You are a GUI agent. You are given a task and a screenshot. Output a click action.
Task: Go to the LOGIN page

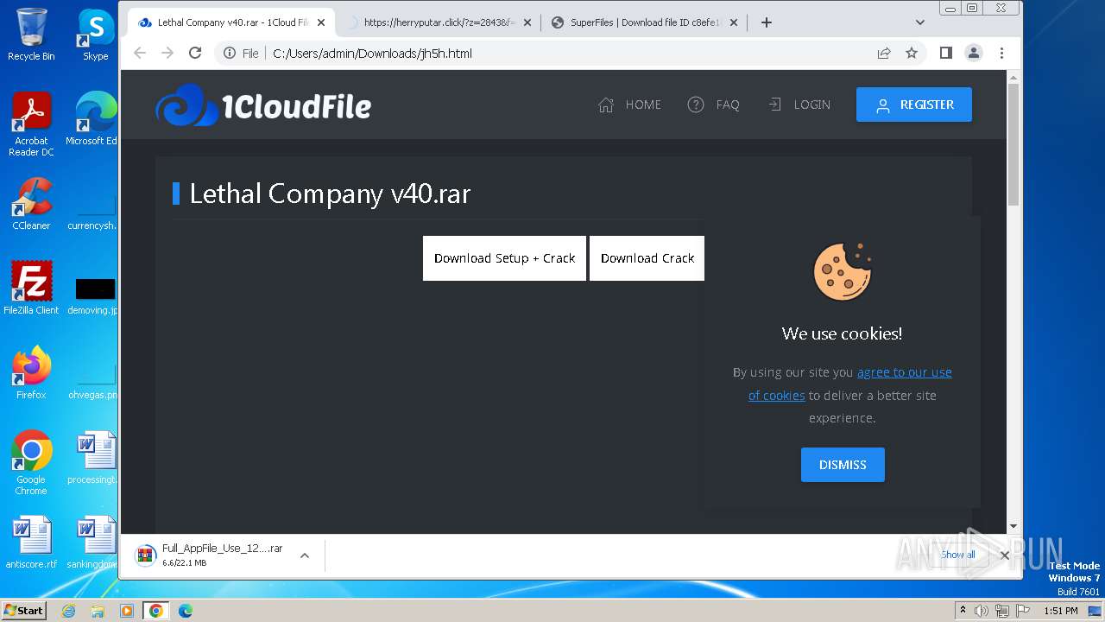click(x=799, y=105)
